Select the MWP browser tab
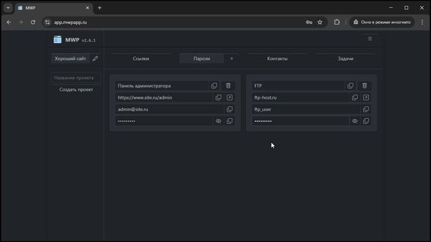Viewport: 431px width, 242px height. [54, 7]
